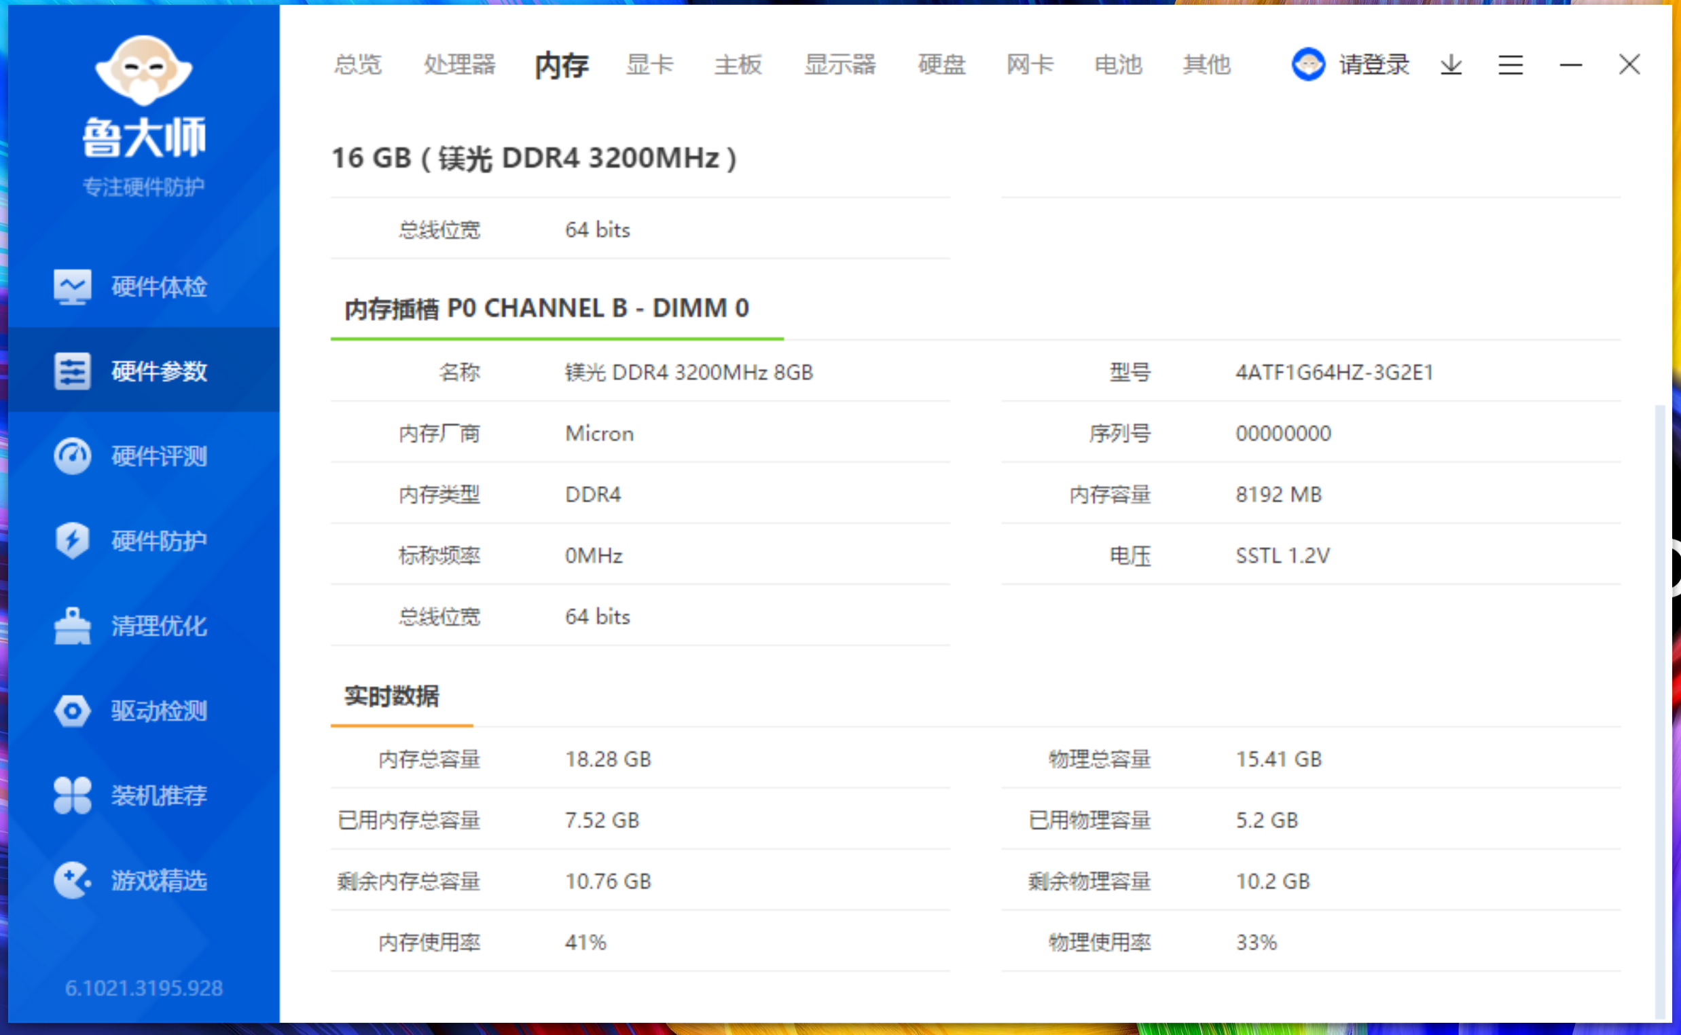Click the 41% memory usage value
Viewport: 1681px width, 1035px height.
pos(585,943)
